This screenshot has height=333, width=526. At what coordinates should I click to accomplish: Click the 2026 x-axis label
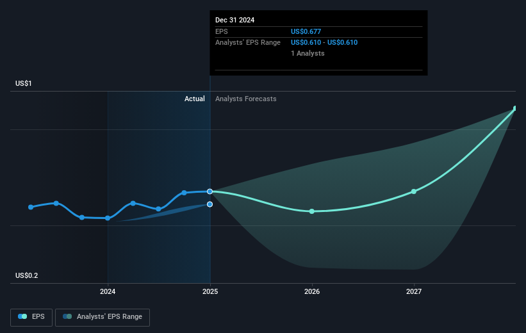coord(312,291)
